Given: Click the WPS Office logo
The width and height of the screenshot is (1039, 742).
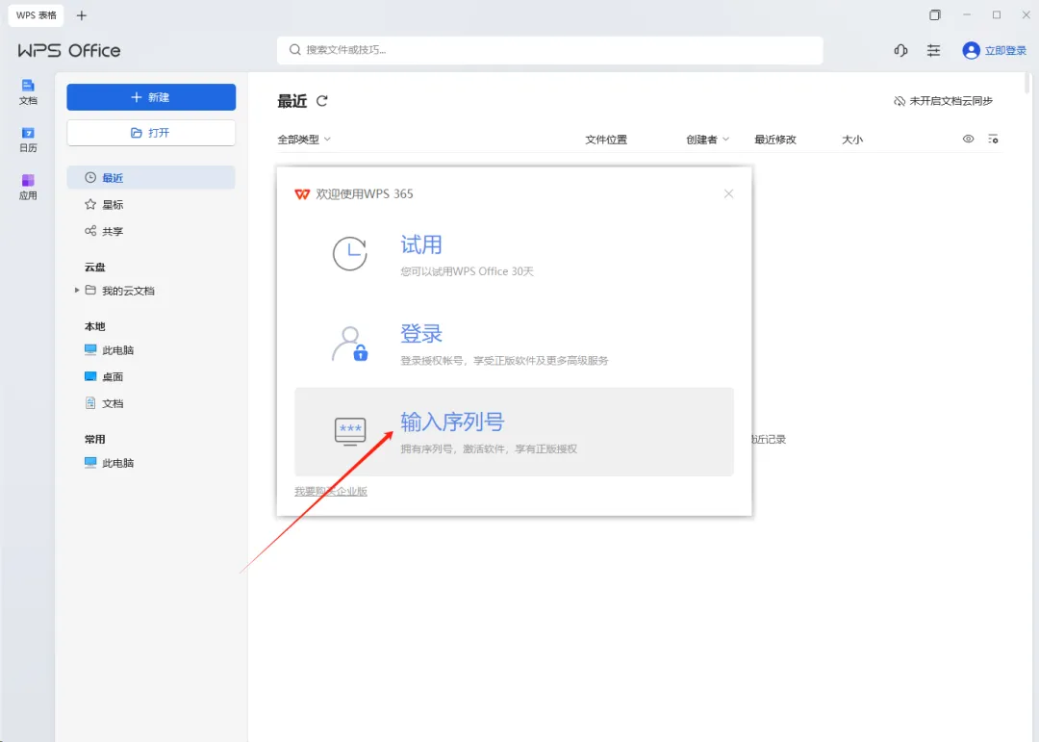Looking at the screenshot, I should 69,50.
